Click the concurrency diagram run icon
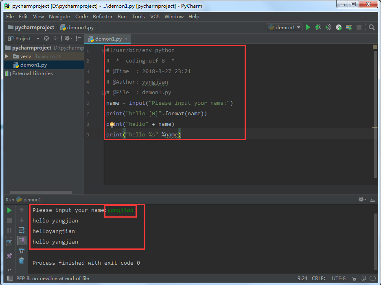The width and height of the screenshot is (381, 285). point(349,27)
